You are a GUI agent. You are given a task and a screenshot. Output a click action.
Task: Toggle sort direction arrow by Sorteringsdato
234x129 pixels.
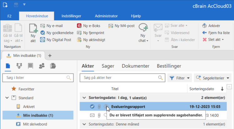click(222, 89)
